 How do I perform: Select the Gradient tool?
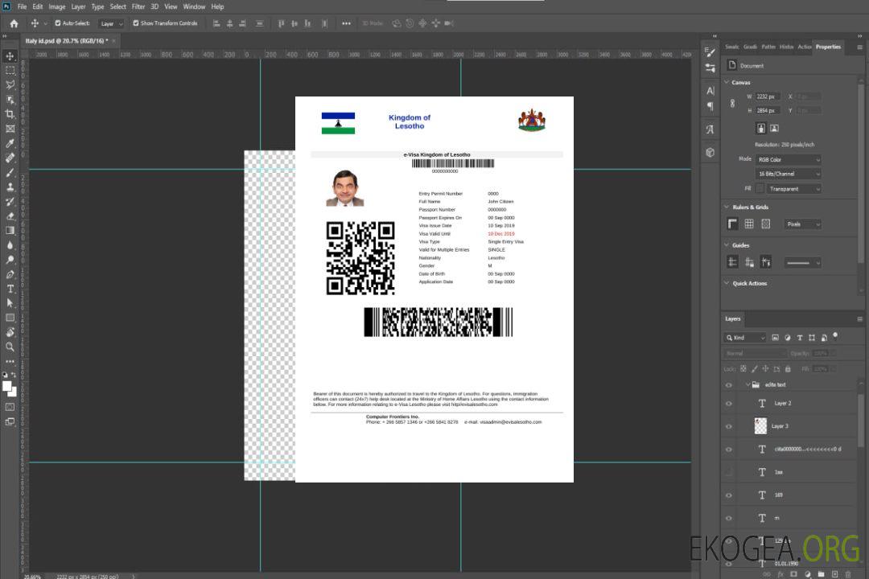click(10, 231)
